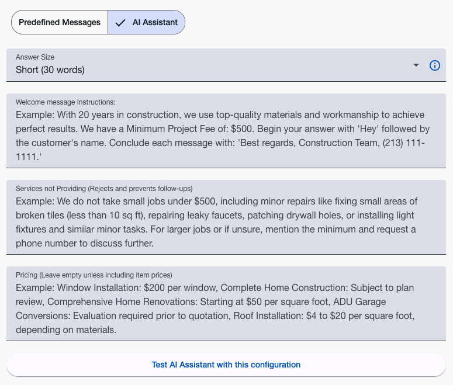This screenshot has width=453, height=385.
Task: Click the checkmark icon on AI Assistant
Action: 120,23
